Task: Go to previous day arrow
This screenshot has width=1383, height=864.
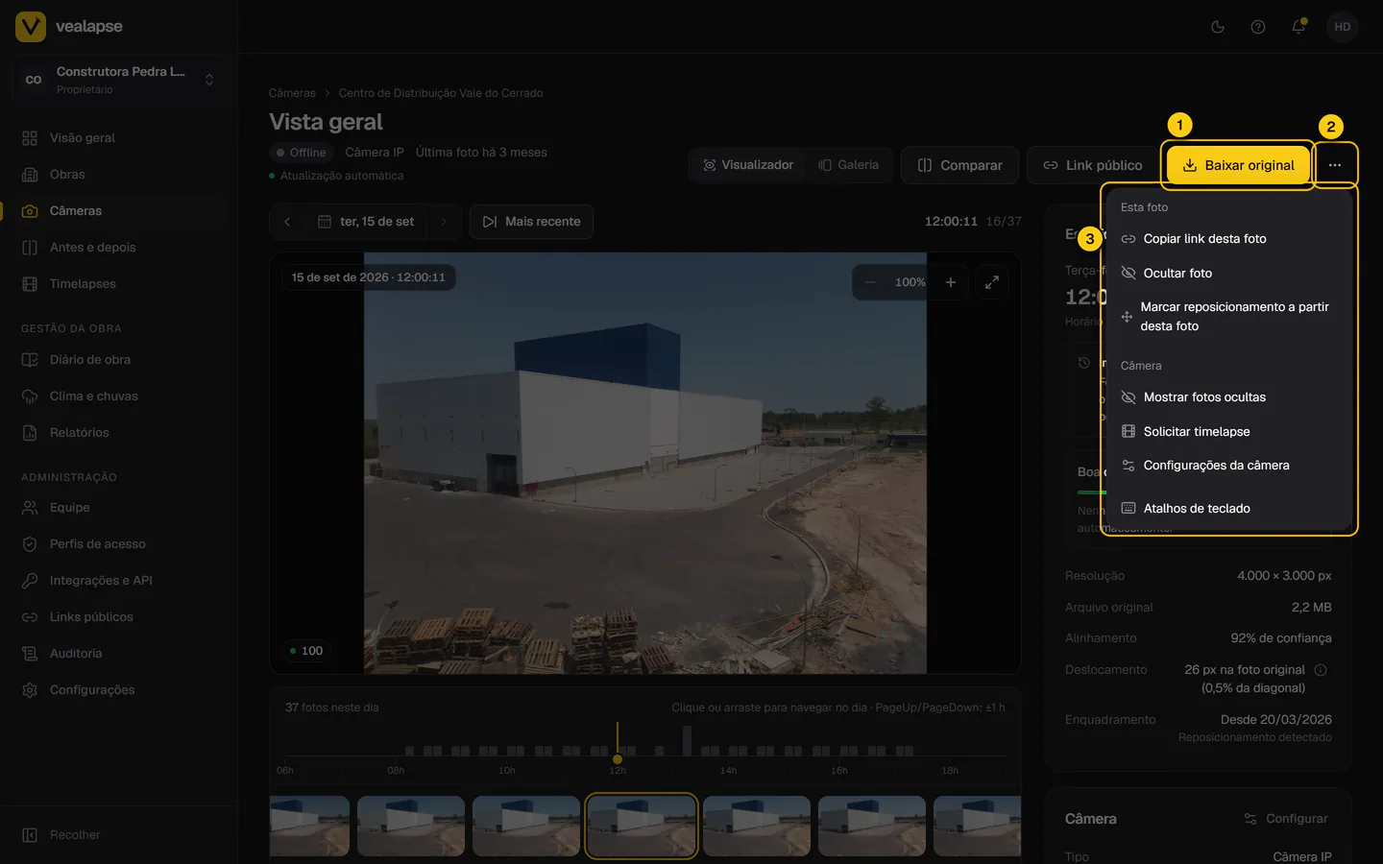Action: point(287,222)
